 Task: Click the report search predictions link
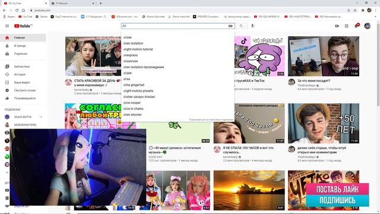tap(211, 119)
